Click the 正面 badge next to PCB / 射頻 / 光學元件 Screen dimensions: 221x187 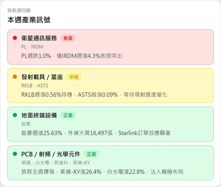[91, 154]
